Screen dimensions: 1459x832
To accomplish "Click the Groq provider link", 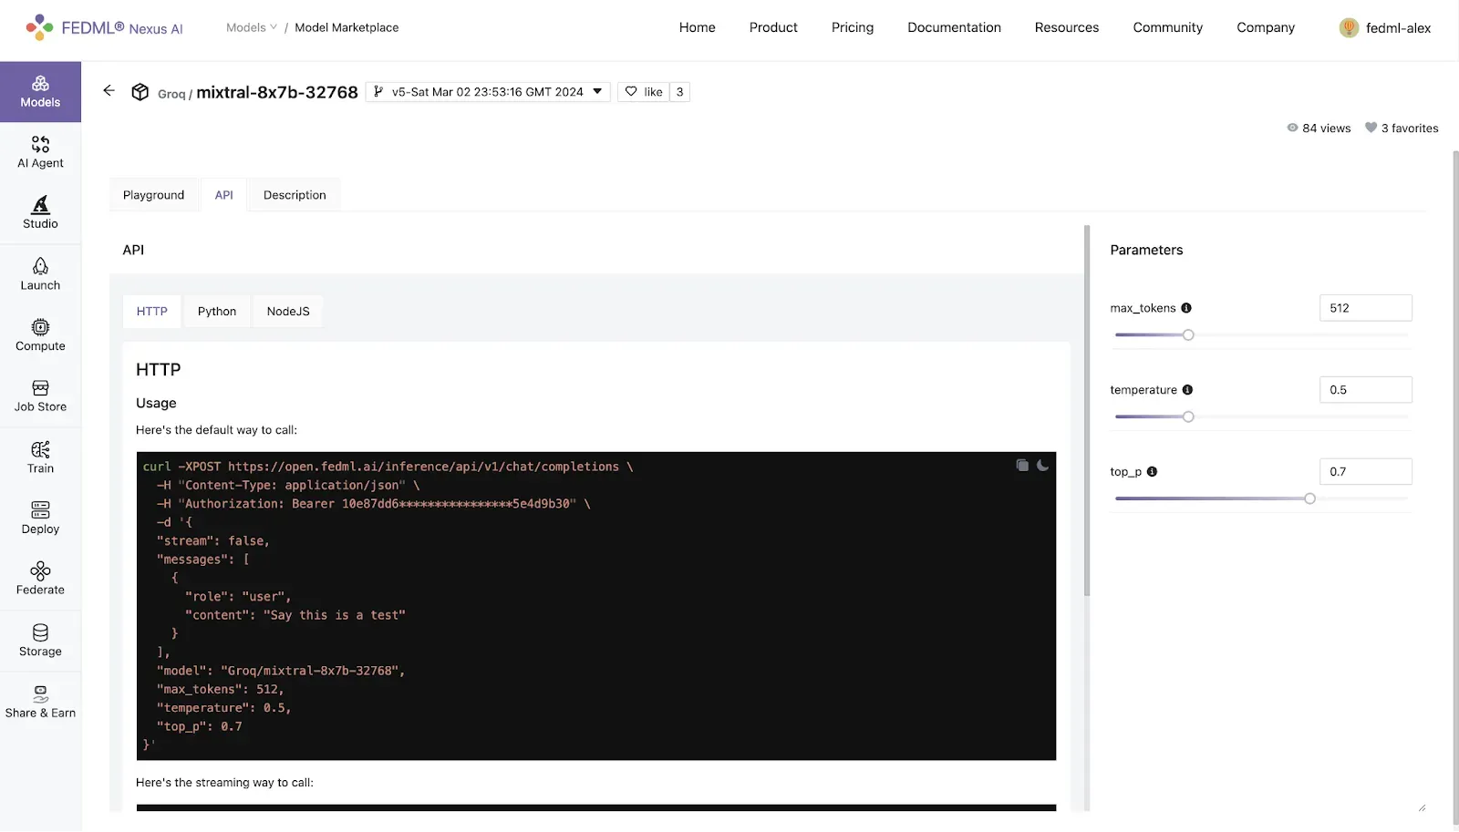I will pos(171,94).
